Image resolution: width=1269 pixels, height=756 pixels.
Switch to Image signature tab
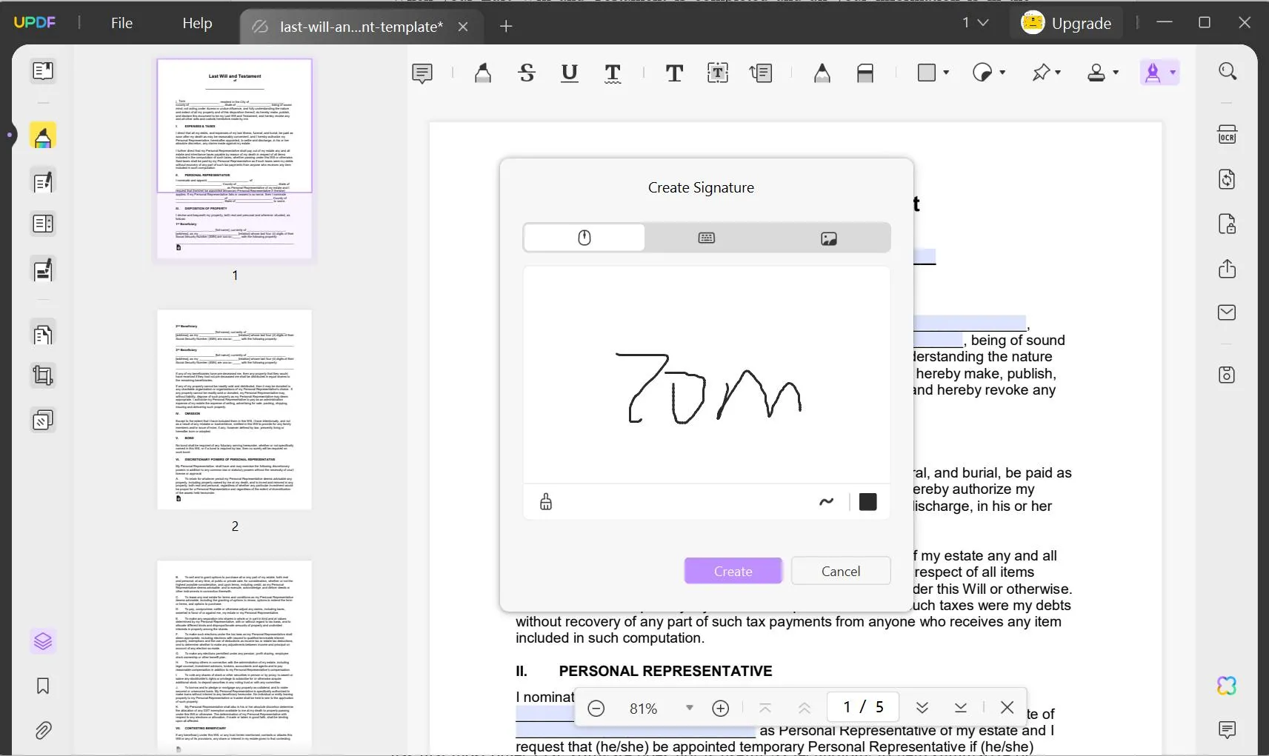click(829, 238)
